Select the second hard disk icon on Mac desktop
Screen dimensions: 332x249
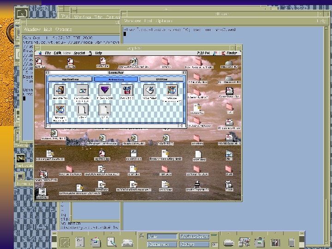pyautogui.click(x=229, y=78)
